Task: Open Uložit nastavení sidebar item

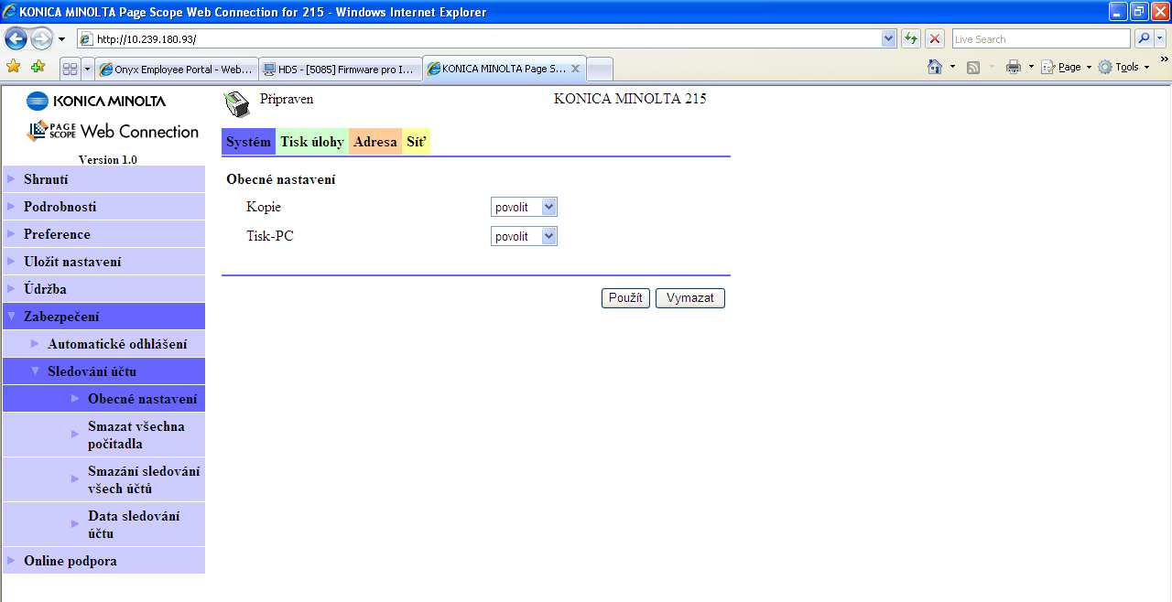Action: pyautogui.click(x=103, y=262)
